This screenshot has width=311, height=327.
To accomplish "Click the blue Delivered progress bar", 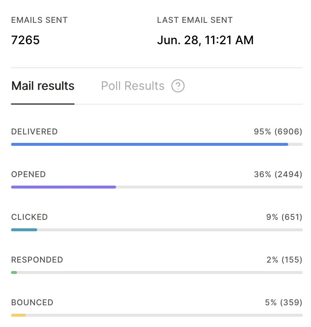I will click(x=150, y=144).
